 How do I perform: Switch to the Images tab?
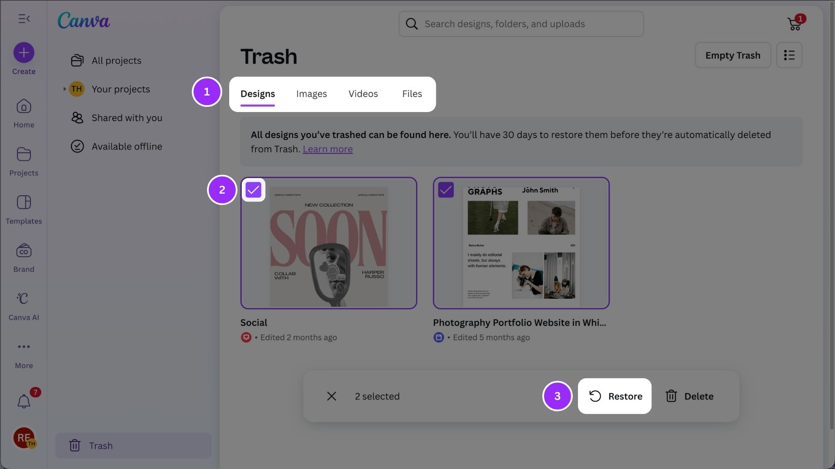coord(311,94)
